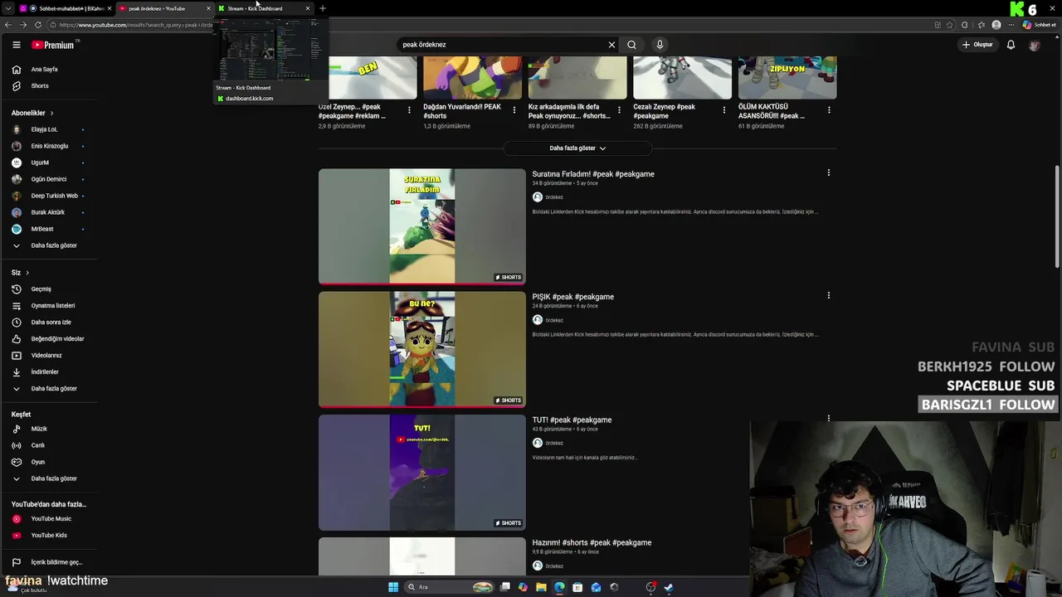This screenshot has width=1062, height=597.
Task: Open the 'TUT!' video thumbnail
Action: [x=422, y=473]
